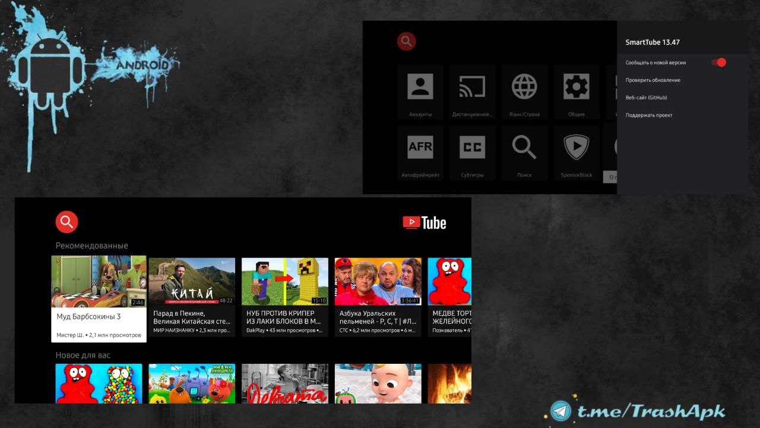
Task: Open the Автофреймрейт AFR tile
Action: pyautogui.click(x=420, y=152)
